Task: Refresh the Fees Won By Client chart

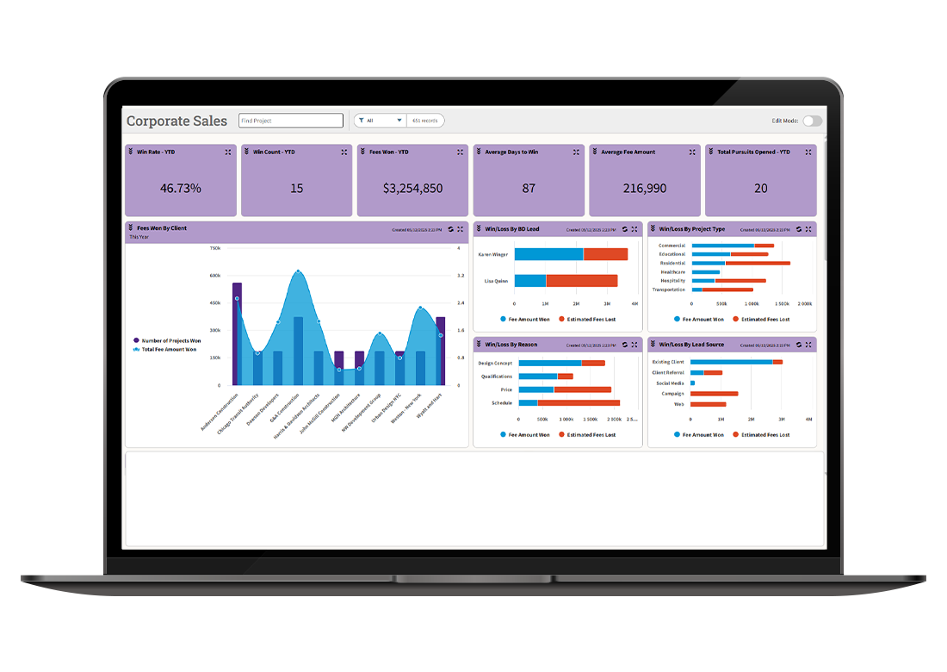Action: point(449,229)
